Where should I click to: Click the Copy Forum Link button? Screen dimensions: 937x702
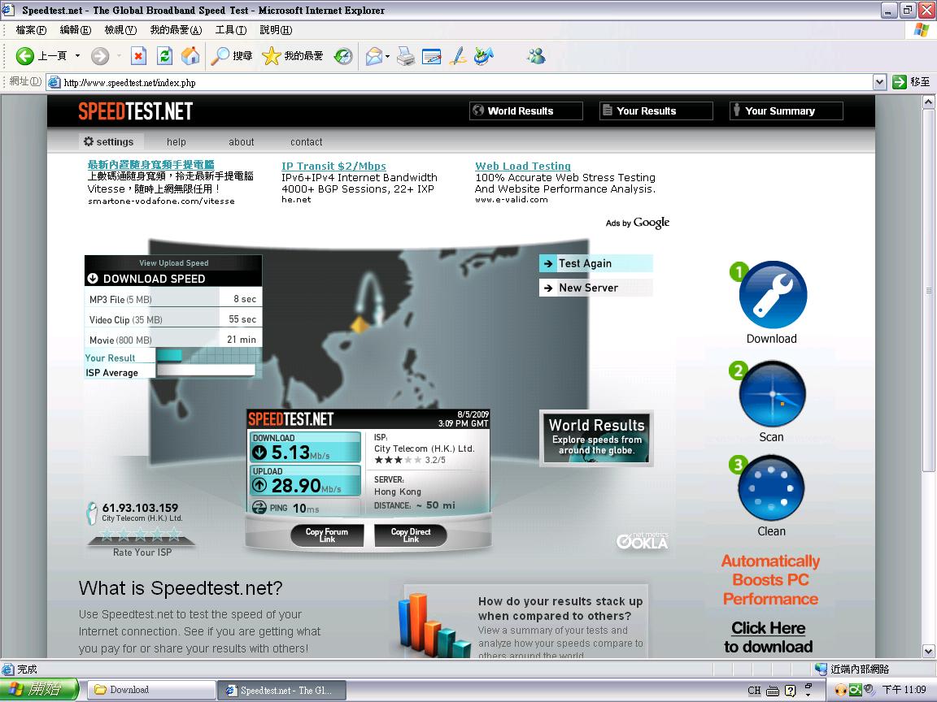pos(327,535)
